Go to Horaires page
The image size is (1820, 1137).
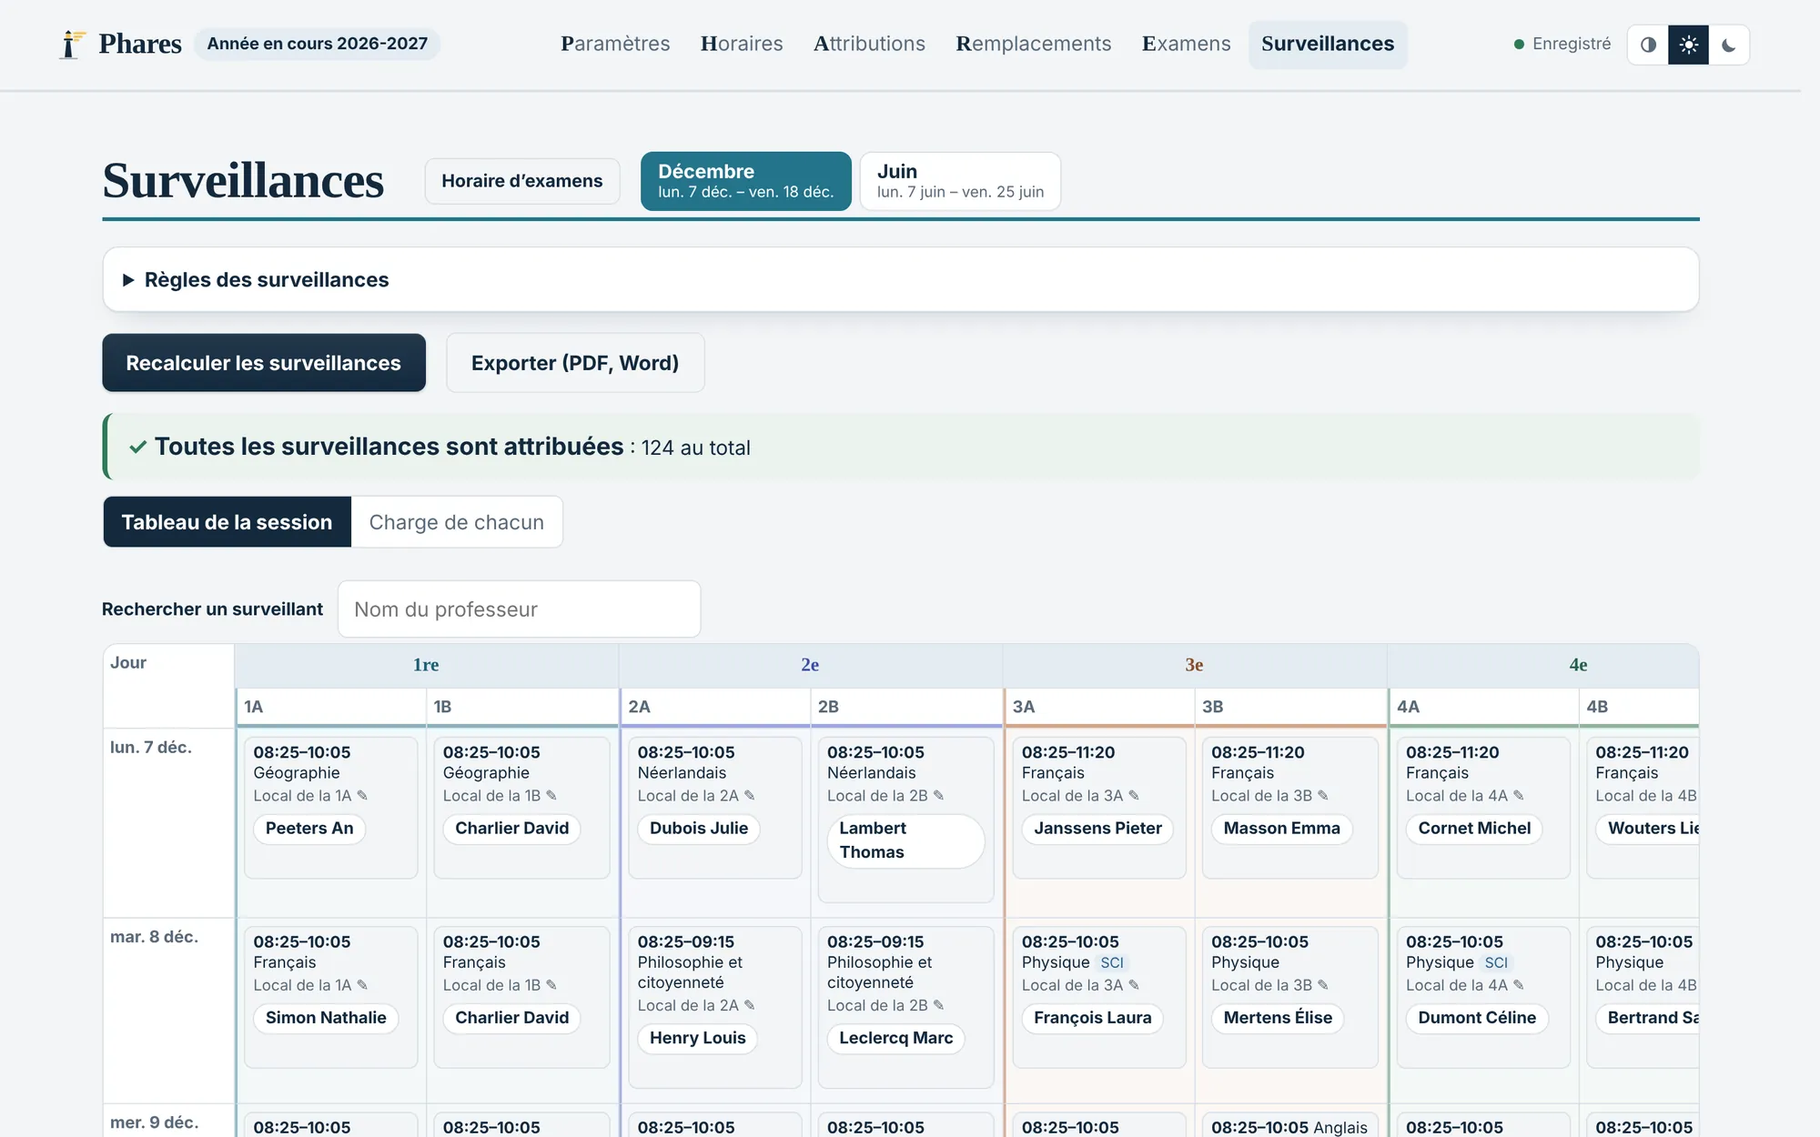(742, 44)
